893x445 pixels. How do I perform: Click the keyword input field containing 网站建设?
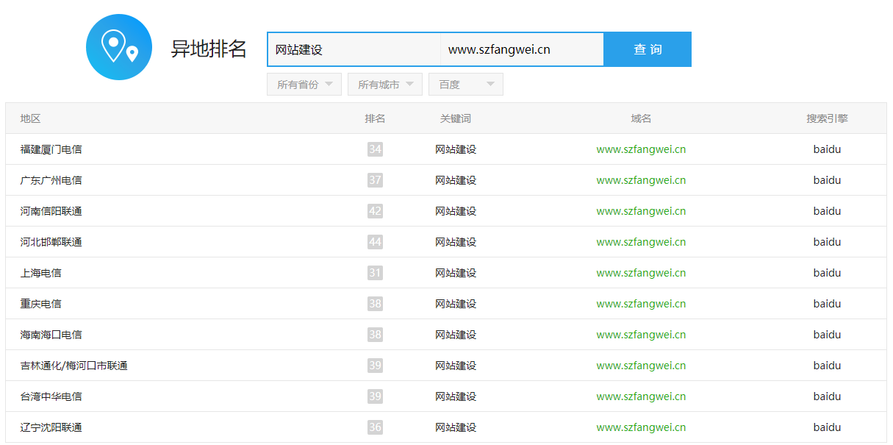click(x=354, y=49)
